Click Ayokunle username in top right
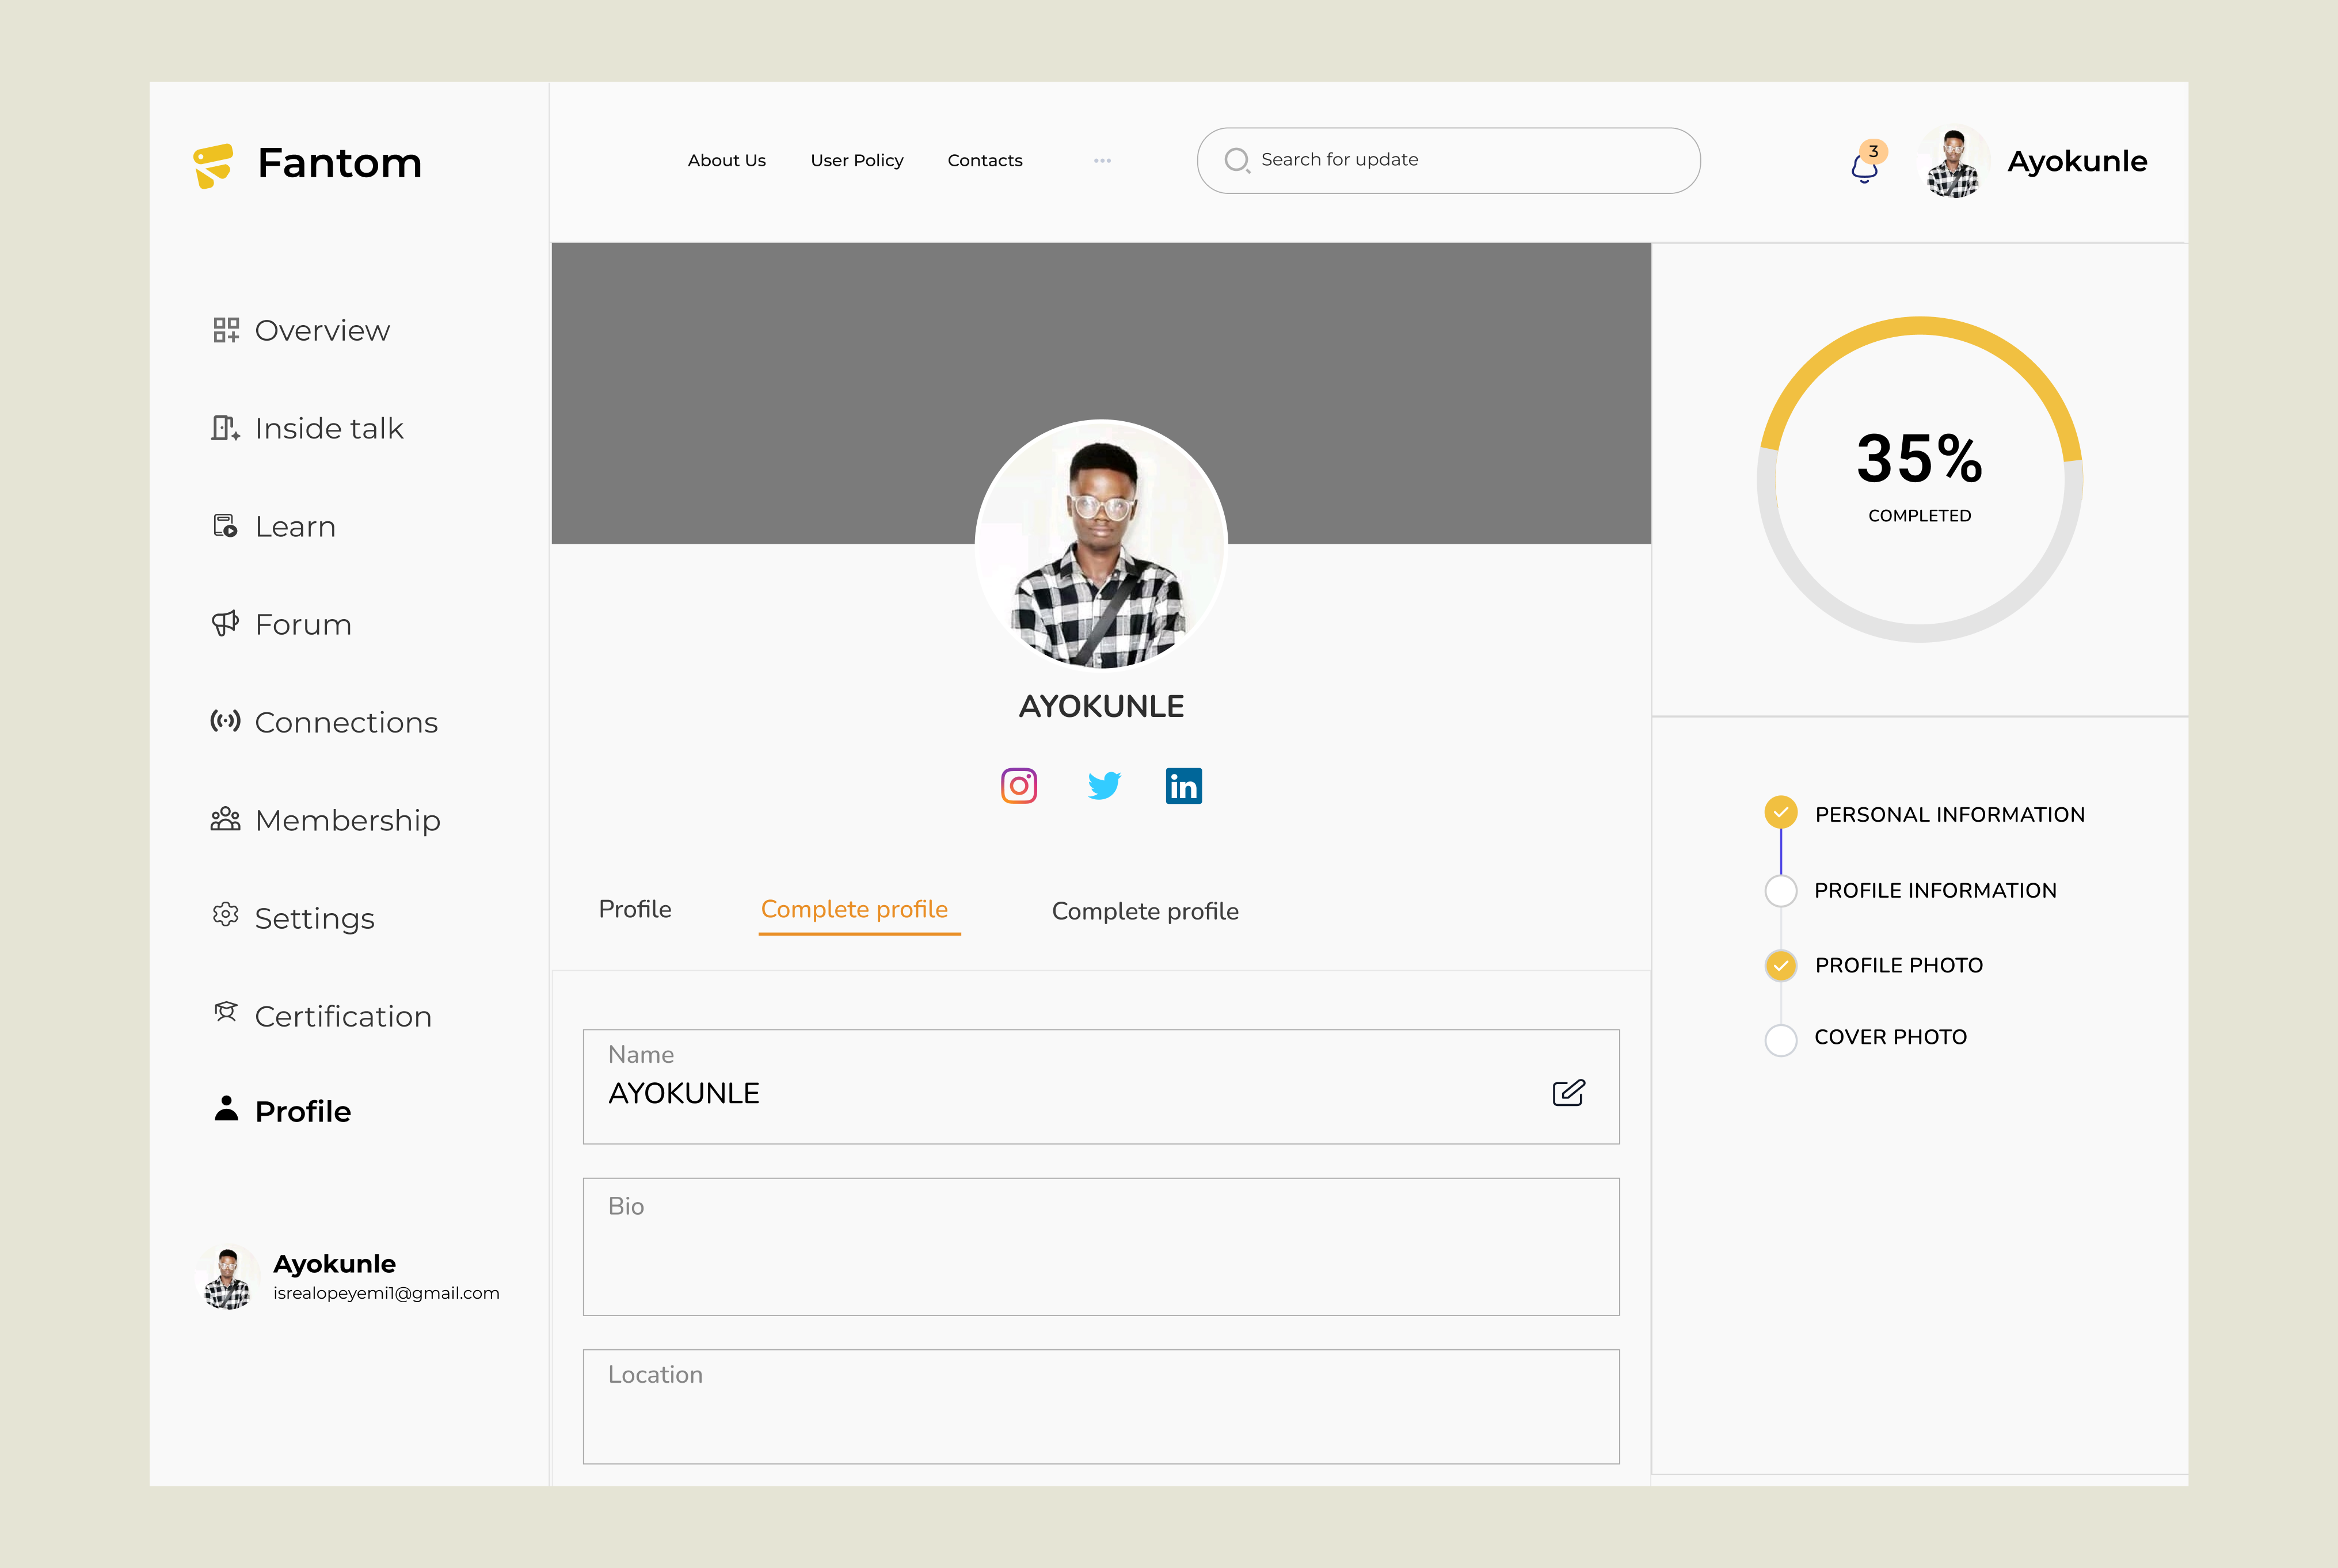The width and height of the screenshot is (2338, 1568). pos(2077,161)
